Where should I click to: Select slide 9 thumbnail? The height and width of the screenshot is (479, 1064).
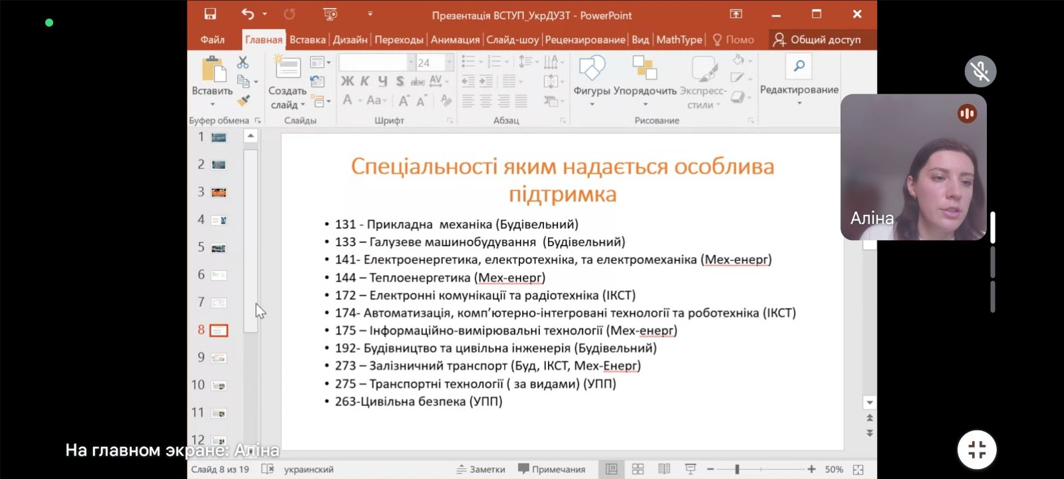click(x=219, y=358)
